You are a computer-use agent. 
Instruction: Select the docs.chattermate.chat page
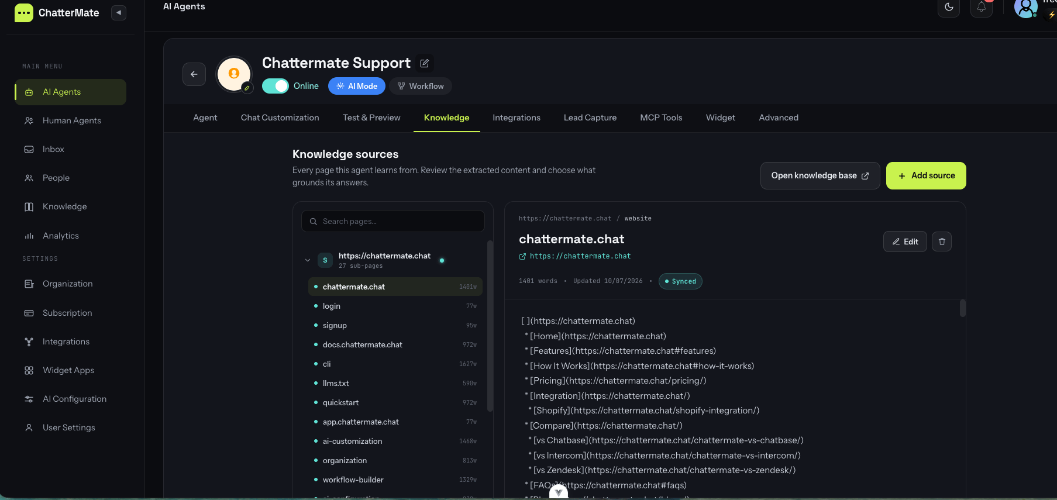click(395, 344)
